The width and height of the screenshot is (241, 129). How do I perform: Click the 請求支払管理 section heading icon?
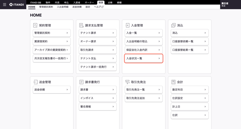81,25
